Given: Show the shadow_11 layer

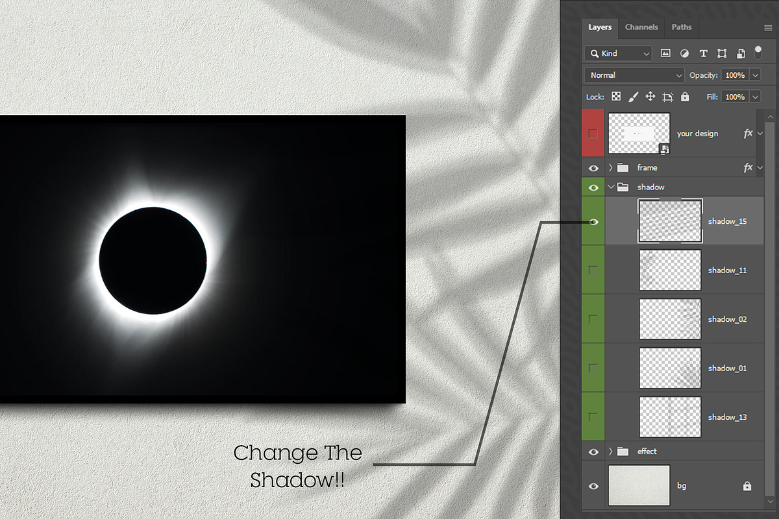Looking at the screenshot, I should pyautogui.click(x=593, y=270).
